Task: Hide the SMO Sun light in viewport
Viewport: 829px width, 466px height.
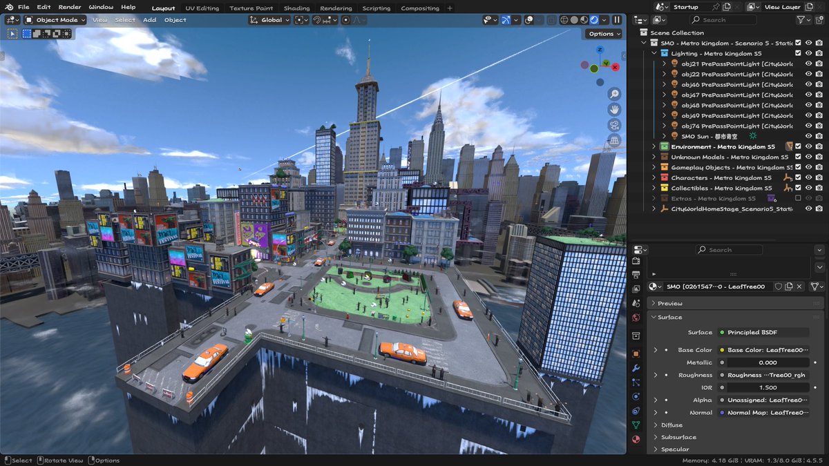Action: coord(809,136)
